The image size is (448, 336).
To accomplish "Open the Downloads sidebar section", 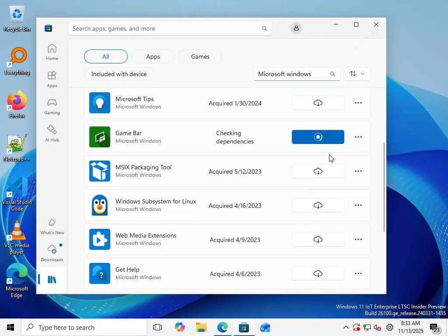I will 52,253.
